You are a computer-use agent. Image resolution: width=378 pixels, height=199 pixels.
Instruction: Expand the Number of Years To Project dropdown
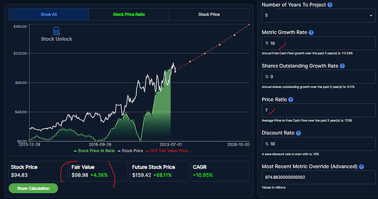click(x=318, y=15)
